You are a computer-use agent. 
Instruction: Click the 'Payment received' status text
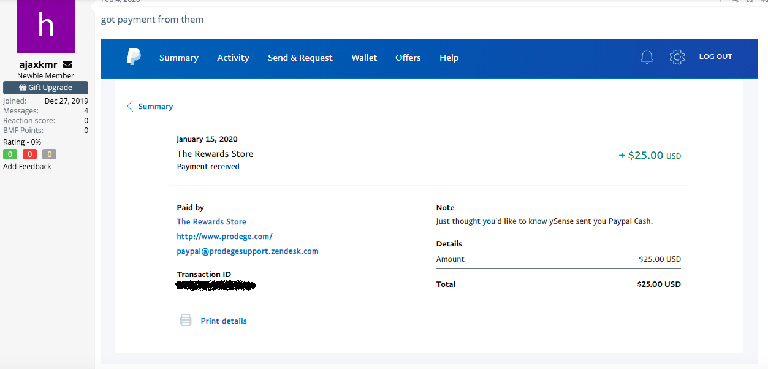tap(208, 167)
